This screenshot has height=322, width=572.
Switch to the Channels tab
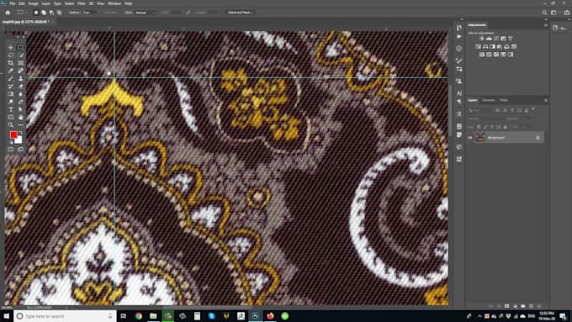coord(488,100)
